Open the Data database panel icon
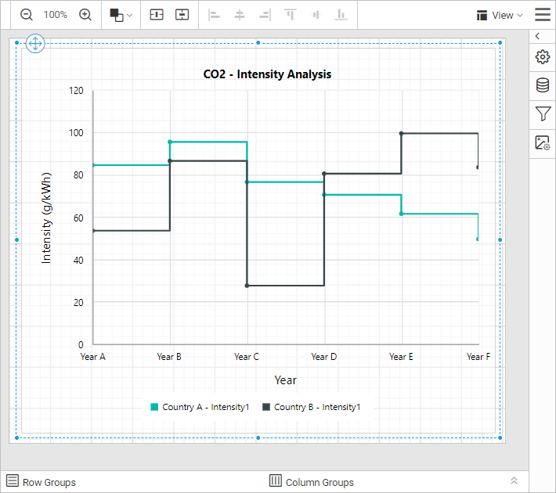This screenshot has width=556, height=493. pos(542,85)
